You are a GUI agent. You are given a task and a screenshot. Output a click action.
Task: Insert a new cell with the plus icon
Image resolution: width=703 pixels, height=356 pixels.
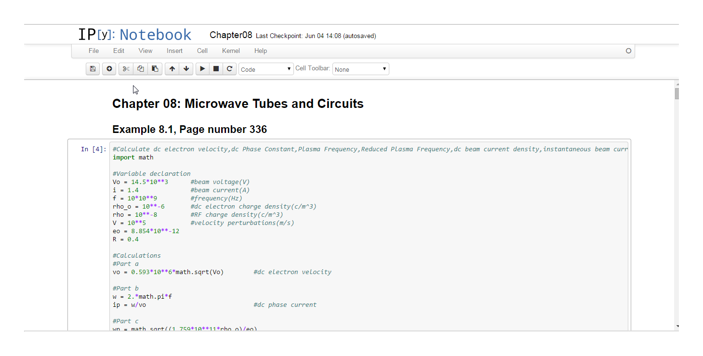click(x=109, y=69)
